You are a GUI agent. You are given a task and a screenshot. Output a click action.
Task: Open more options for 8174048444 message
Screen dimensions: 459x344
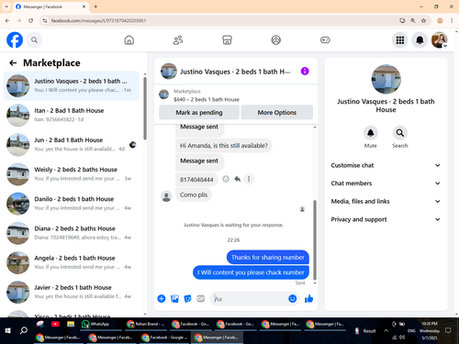249,179
